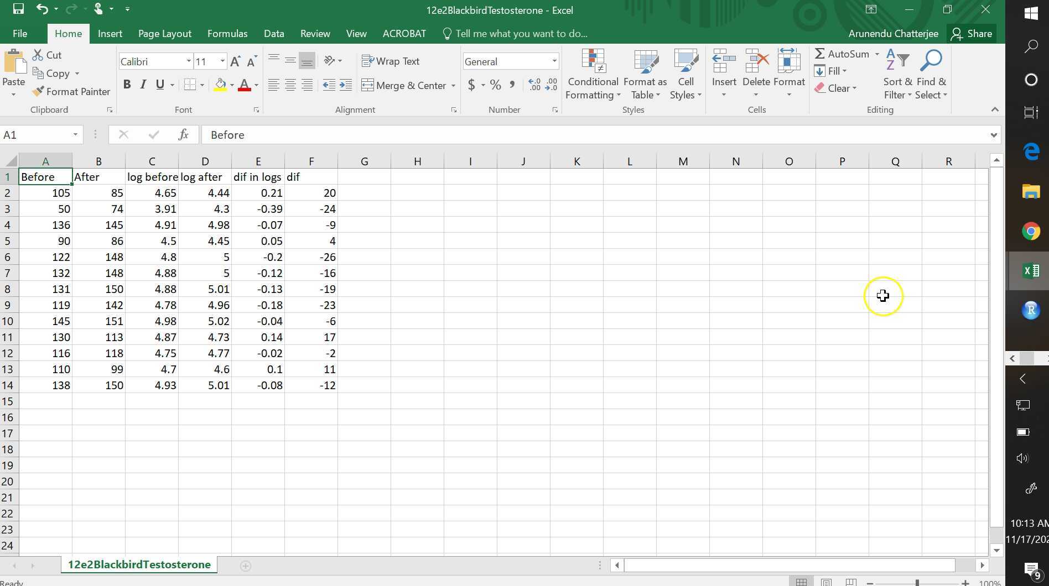
Task: Add a new worksheet with the plus button
Action: click(x=245, y=566)
